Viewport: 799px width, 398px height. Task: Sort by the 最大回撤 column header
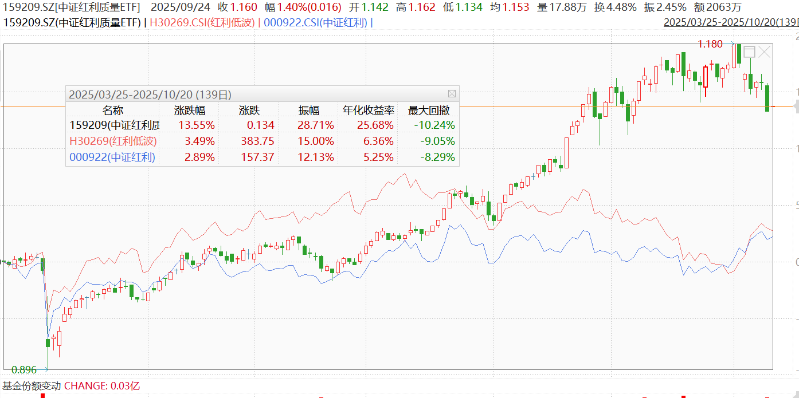(428, 110)
